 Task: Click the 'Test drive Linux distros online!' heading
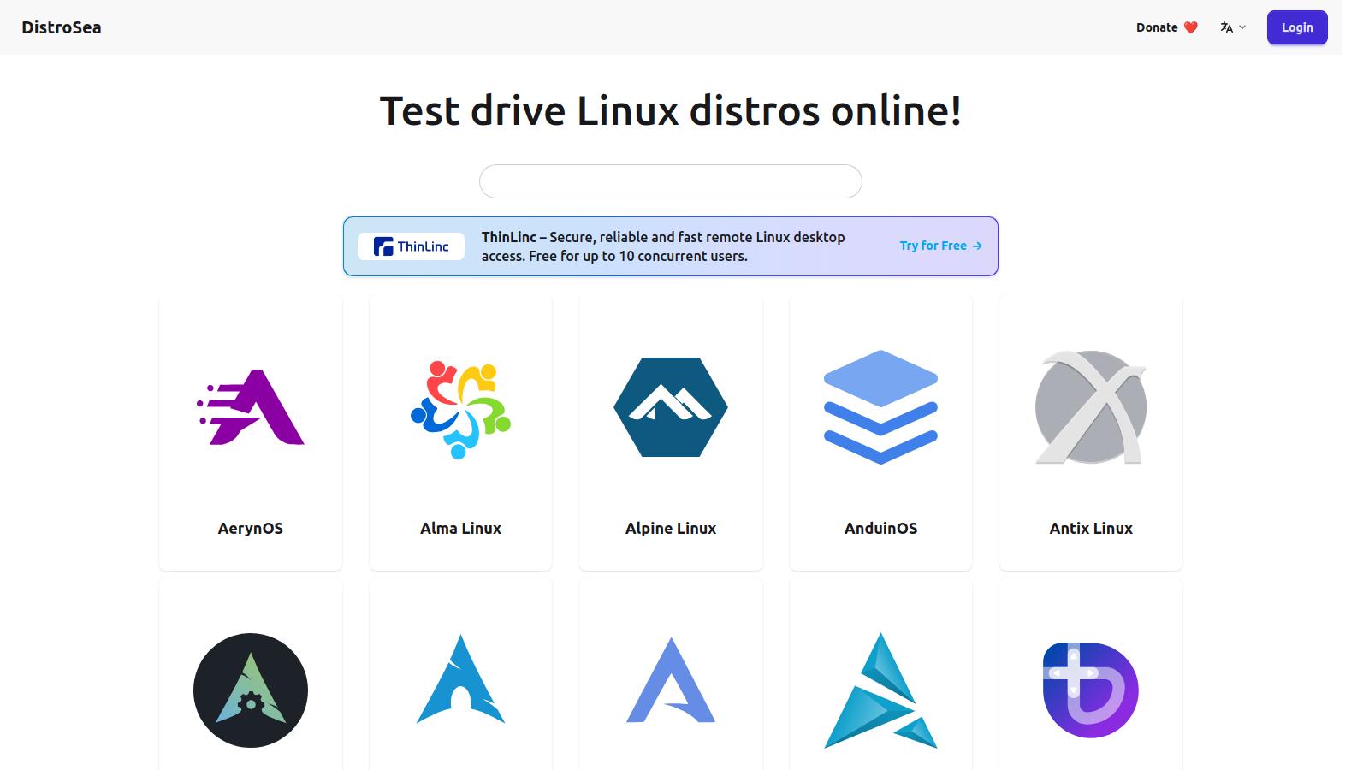[x=671, y=111]
